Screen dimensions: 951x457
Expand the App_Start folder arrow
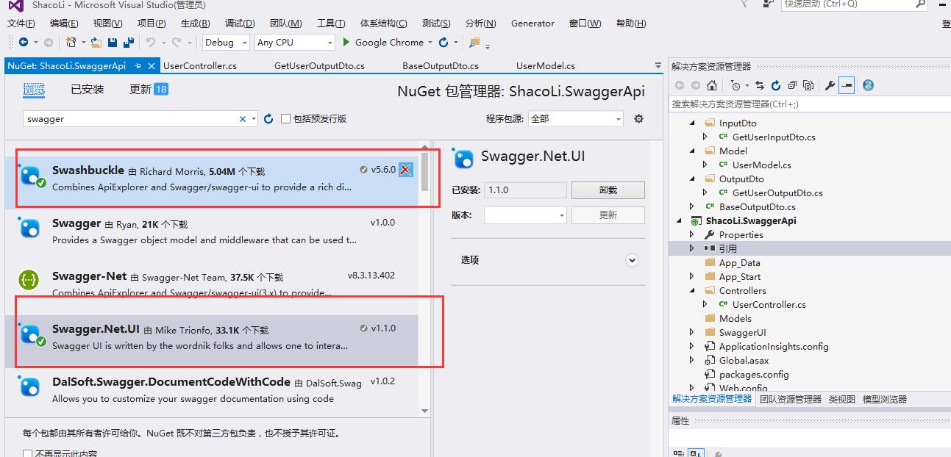point(692,276)
